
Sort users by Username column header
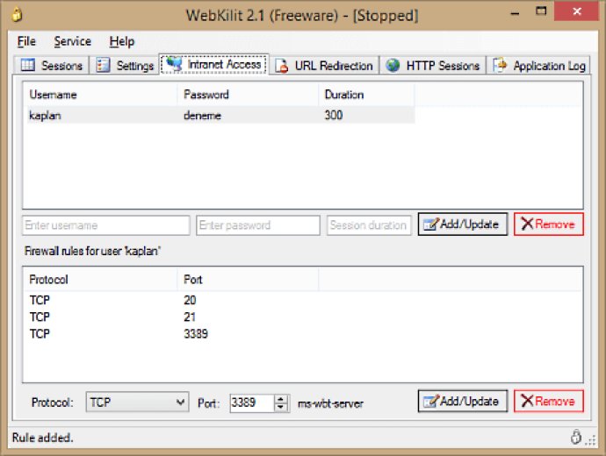(100, 95)
